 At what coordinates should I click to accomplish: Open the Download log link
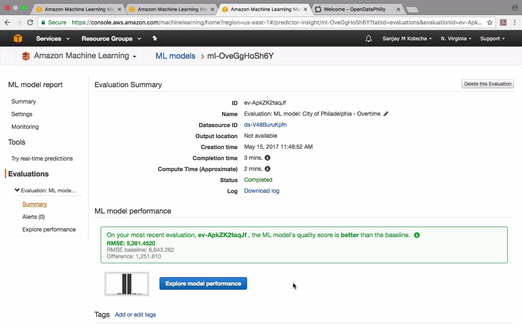261,191
